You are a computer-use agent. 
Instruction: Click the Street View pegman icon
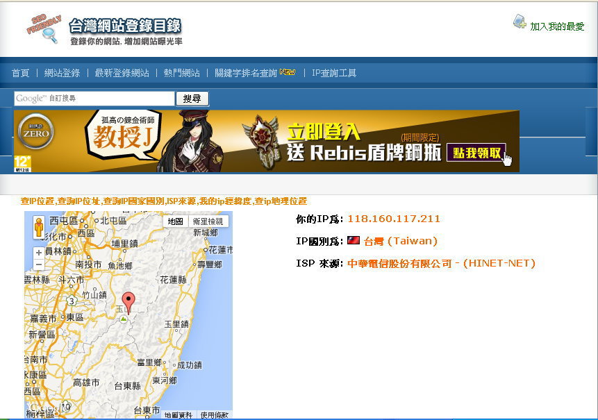coord(38,227)
